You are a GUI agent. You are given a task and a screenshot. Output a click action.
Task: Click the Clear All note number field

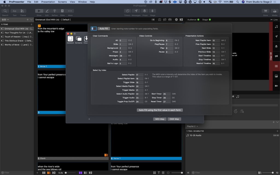click(123, 40)
